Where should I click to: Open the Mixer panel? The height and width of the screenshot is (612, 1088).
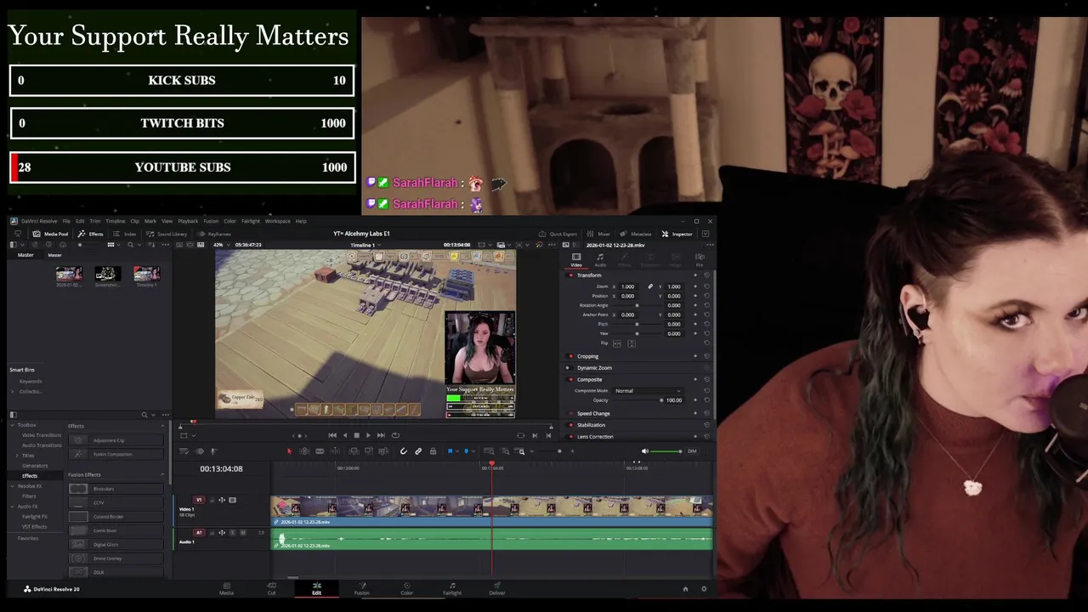pyautogui.click(x=599, y=234)
